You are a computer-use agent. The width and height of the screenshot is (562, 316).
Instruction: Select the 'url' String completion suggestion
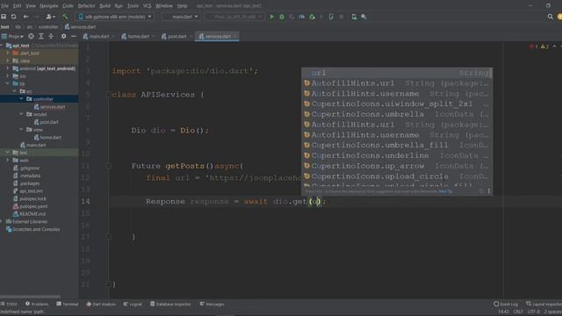[x=397, y=73]
